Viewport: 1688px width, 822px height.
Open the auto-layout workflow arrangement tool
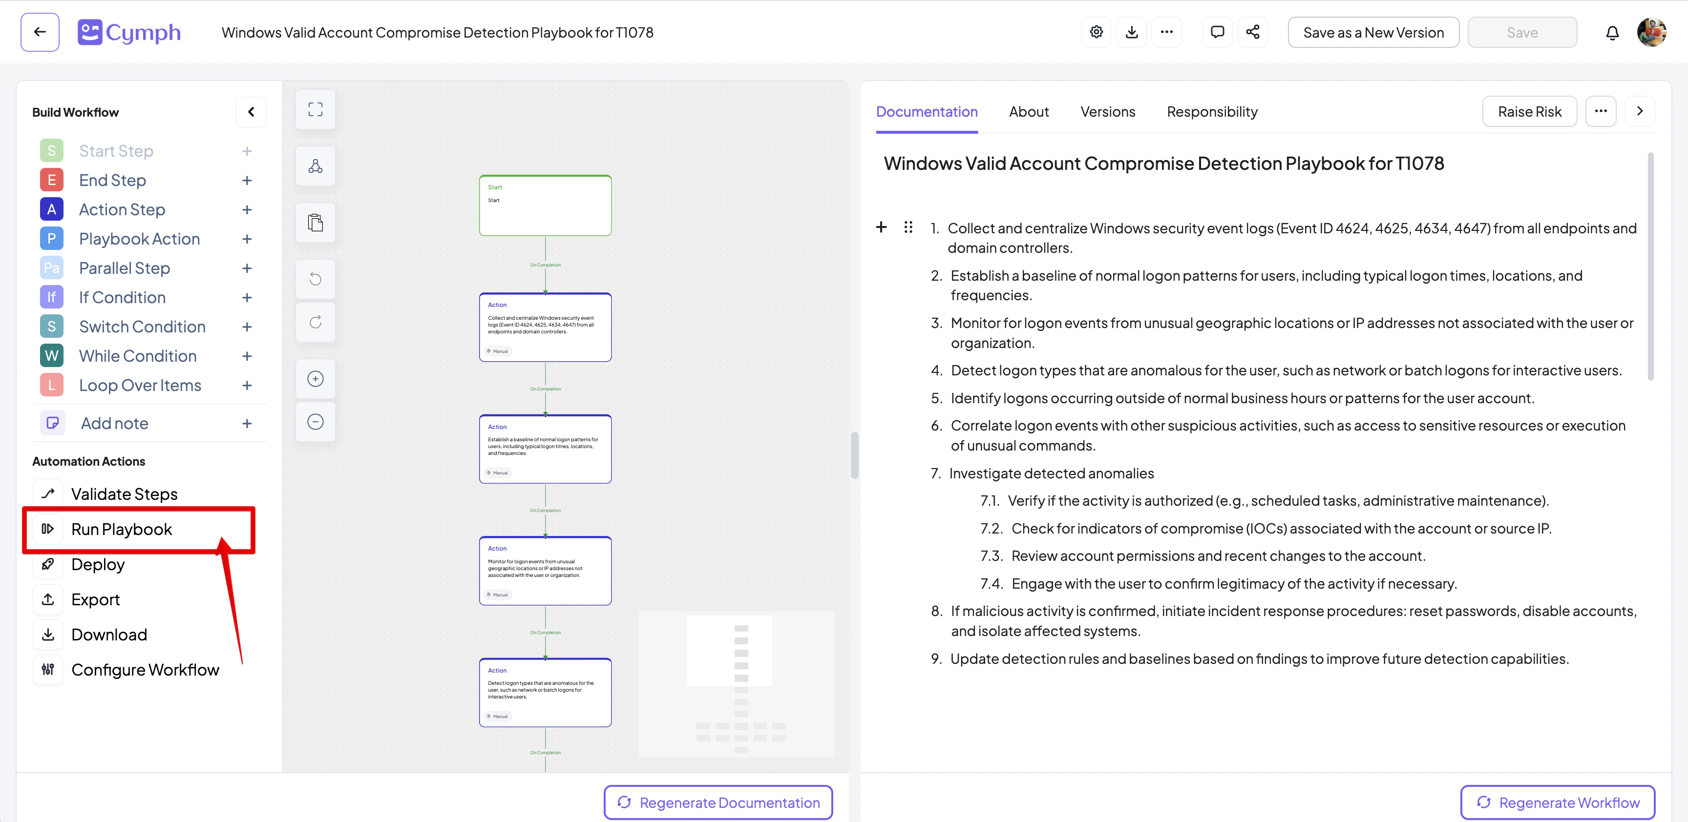(x=315, y=165)
